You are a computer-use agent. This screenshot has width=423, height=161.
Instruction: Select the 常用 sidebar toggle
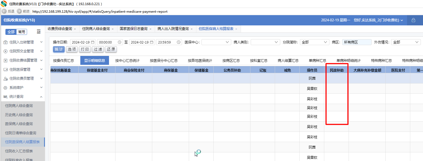click(x=22, y=32)
